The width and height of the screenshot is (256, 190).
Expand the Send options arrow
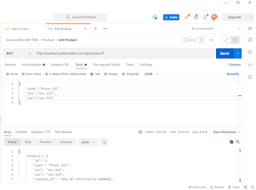pos(237,53)
